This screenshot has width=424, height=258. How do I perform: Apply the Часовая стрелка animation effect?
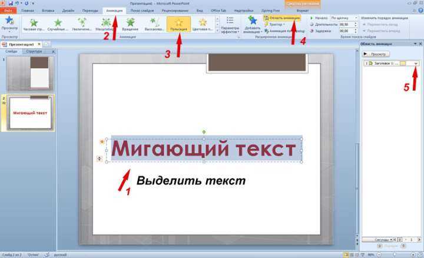(x=34, y=24)
